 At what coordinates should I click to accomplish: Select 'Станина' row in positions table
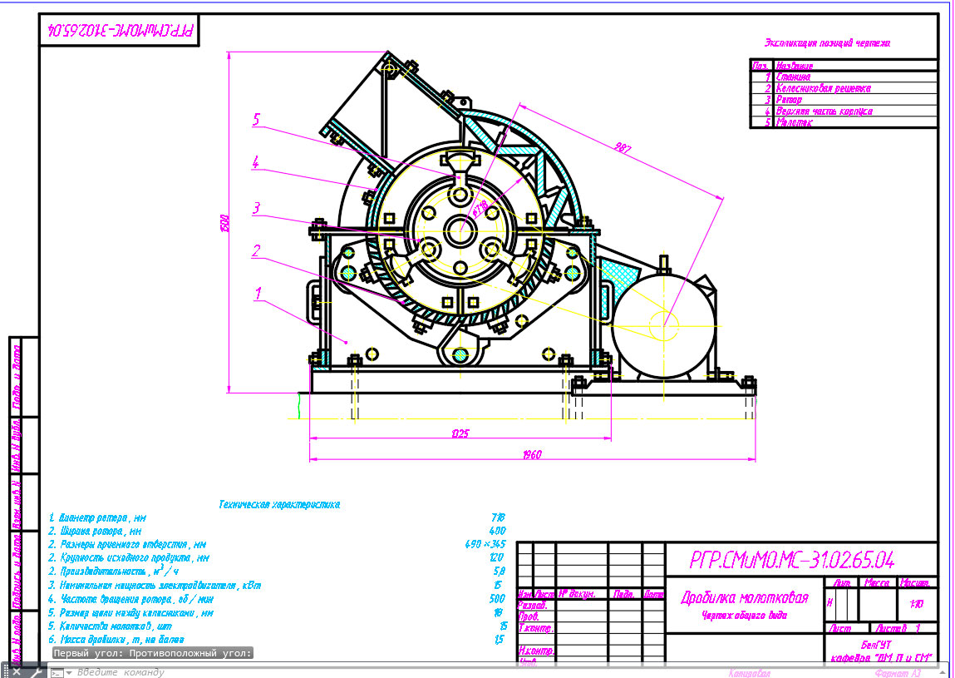(844, 77)
